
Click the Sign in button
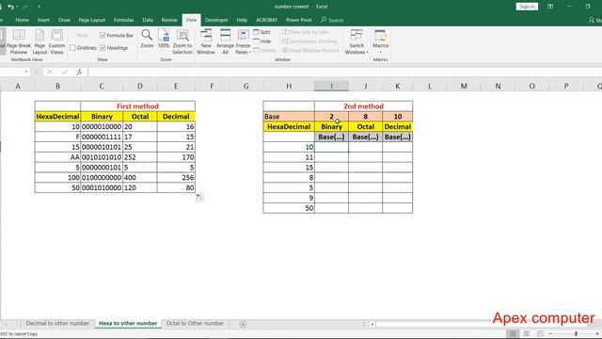[527, 7]
